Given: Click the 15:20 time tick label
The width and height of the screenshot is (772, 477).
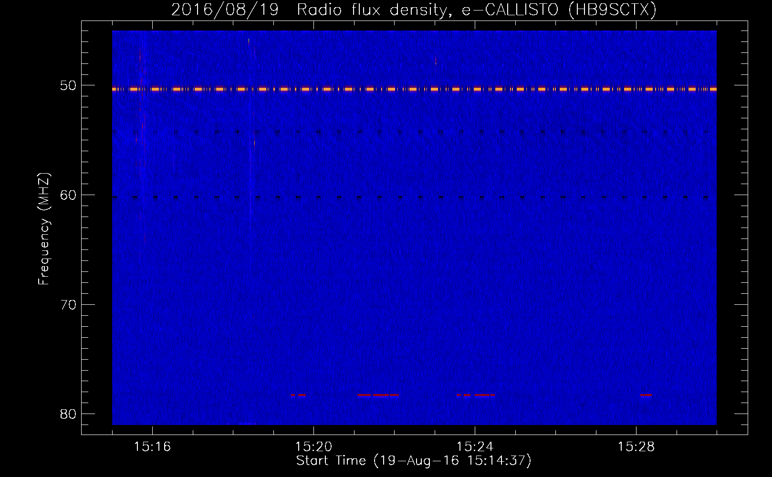Looking at the screenshot, I should (313, 447).
